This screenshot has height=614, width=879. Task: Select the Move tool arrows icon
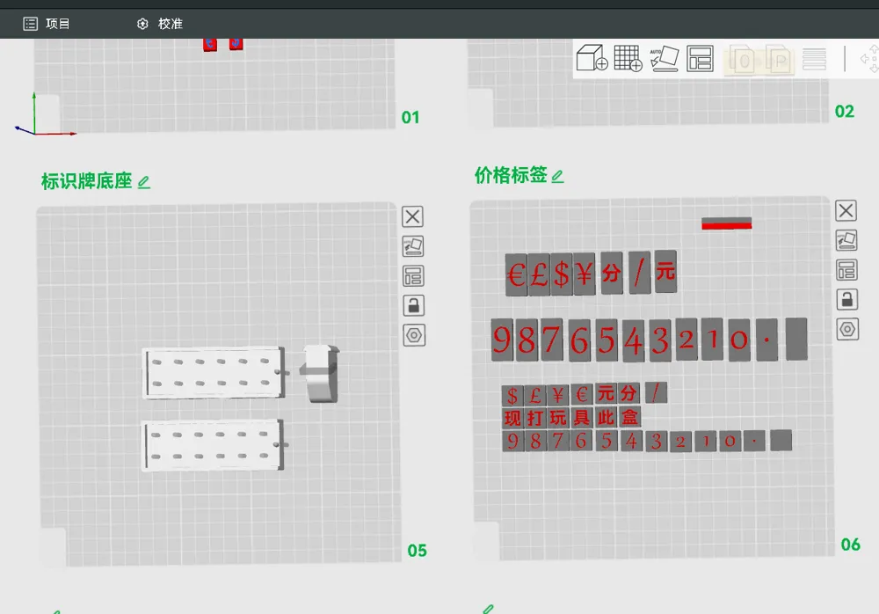click(870, 58)
